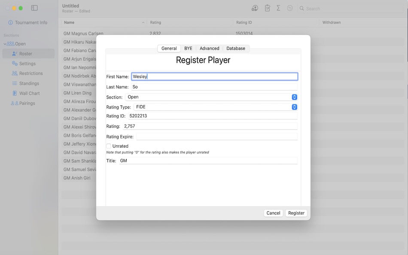
Task: Open the Rating Type dropdown
Action: pos(294,107)
